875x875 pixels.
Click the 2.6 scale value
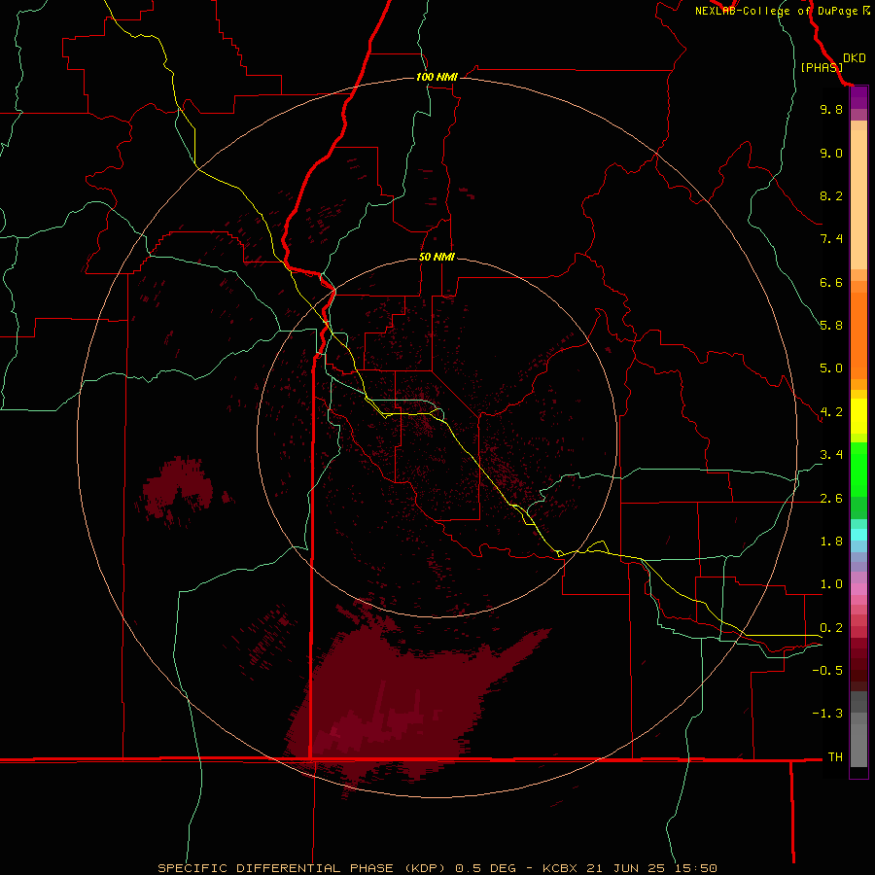point(831,499)
